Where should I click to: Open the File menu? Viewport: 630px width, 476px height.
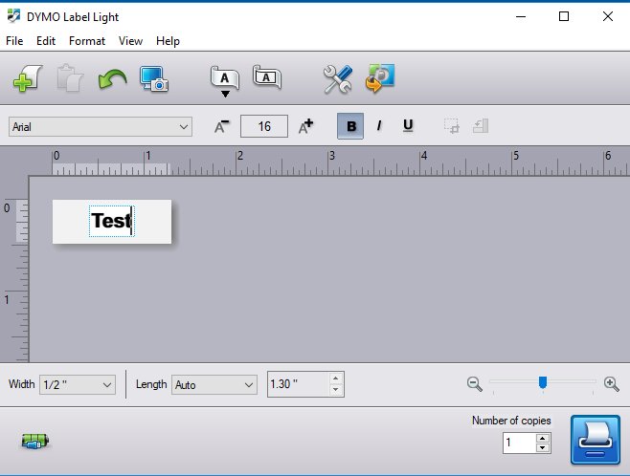14,41
